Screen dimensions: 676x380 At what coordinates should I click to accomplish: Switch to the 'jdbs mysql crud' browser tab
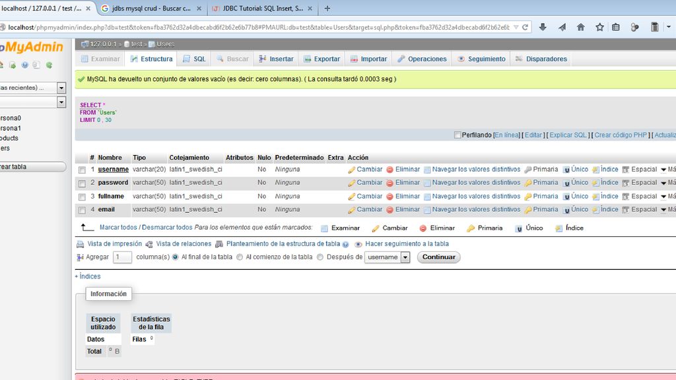pos(151,8)
